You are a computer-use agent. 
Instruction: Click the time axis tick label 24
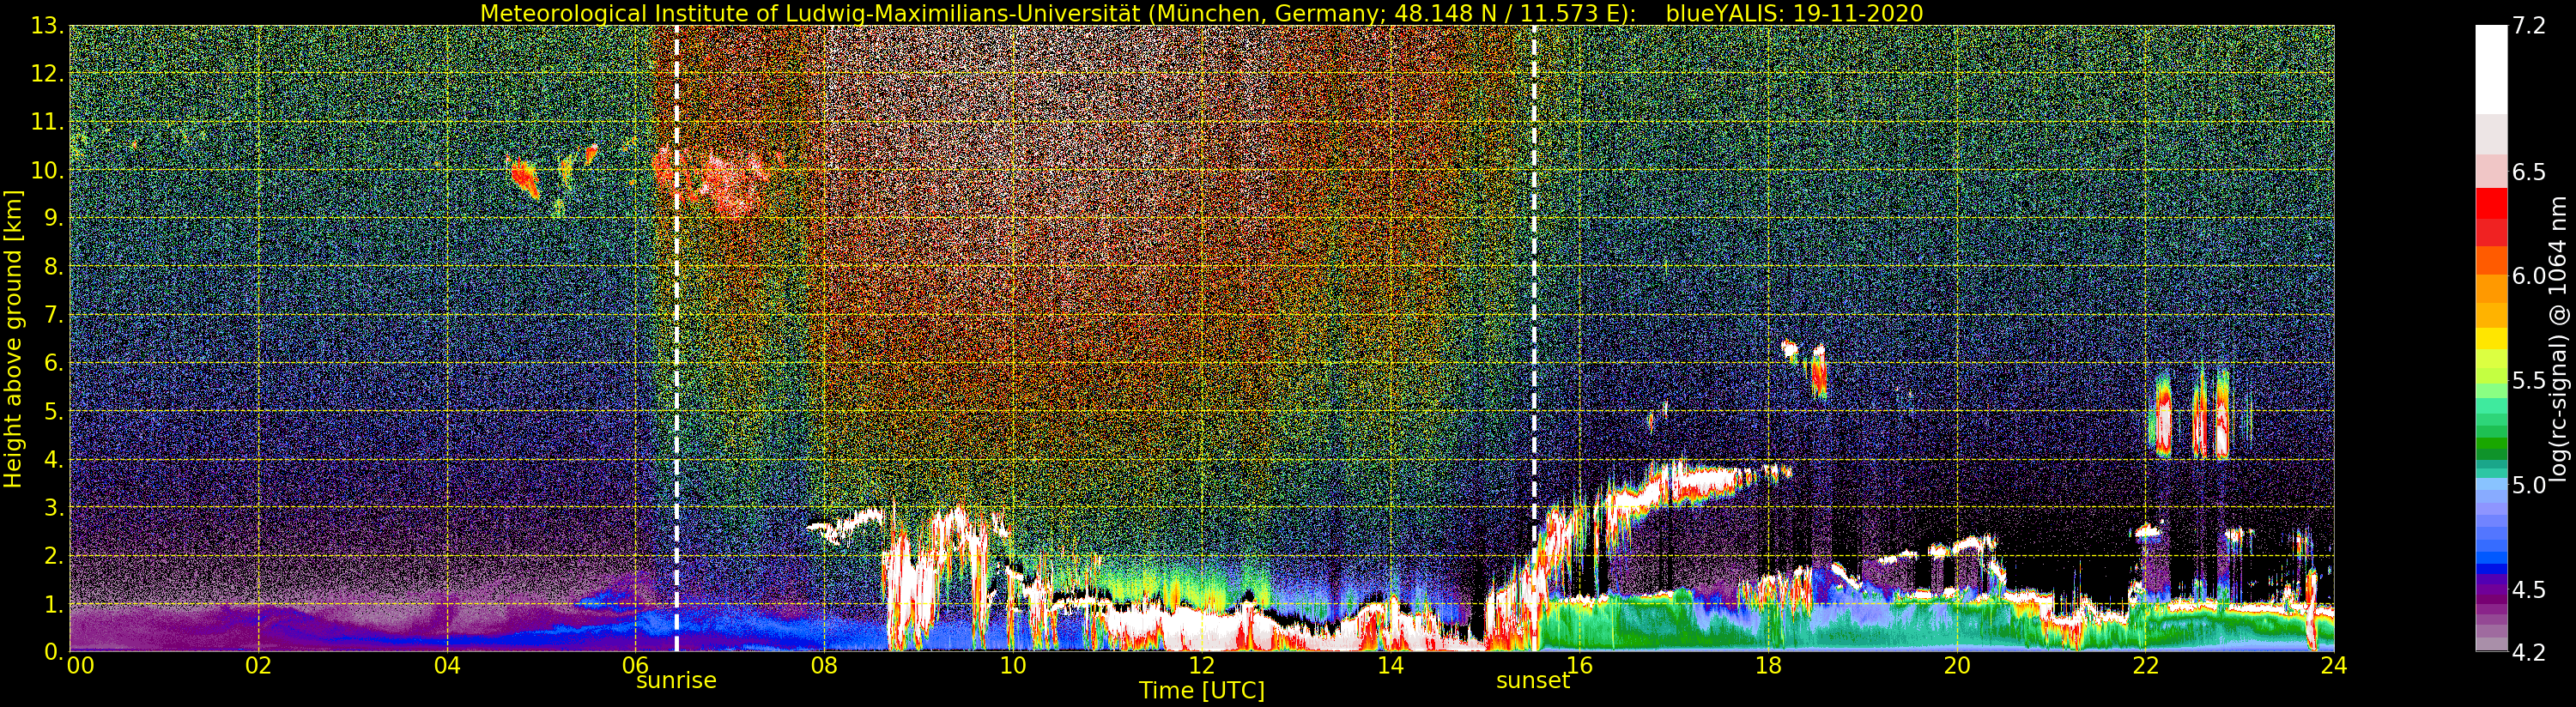pyautogui.click(x=2334, y=666)
